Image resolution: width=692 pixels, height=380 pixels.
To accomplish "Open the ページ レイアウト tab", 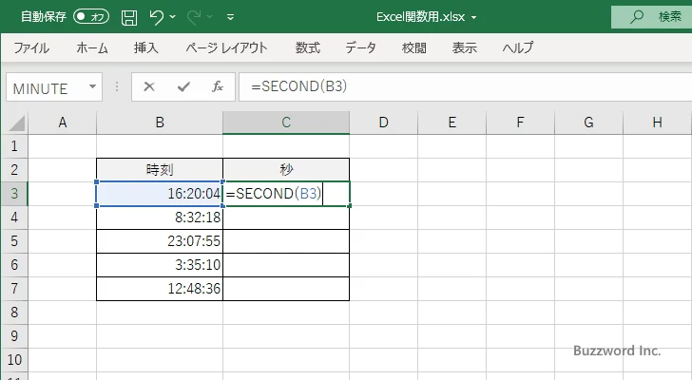I will tap(226, 47).
